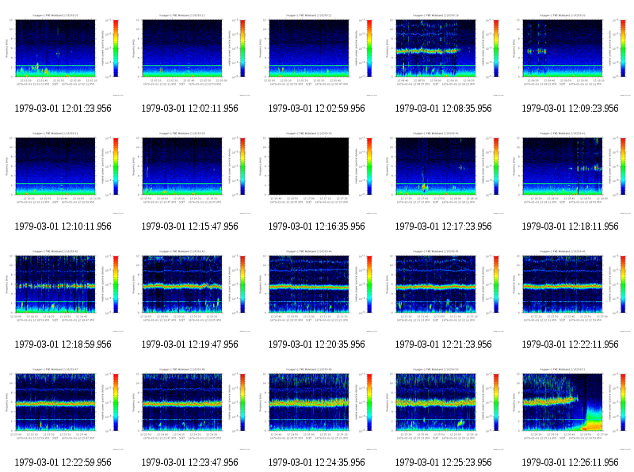Click the caption 1979-03-01 12:25:23.956
The width and height of the screenshot is (634, 472).
[x=444, y=462]
